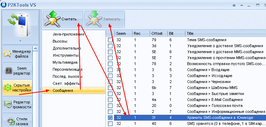Click offset value 6b cell
The image size is (266, 127).
click(154, 88)
